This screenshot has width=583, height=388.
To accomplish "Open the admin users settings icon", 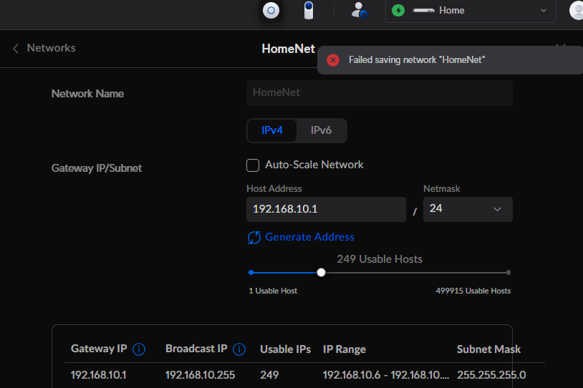I will 358,10.
